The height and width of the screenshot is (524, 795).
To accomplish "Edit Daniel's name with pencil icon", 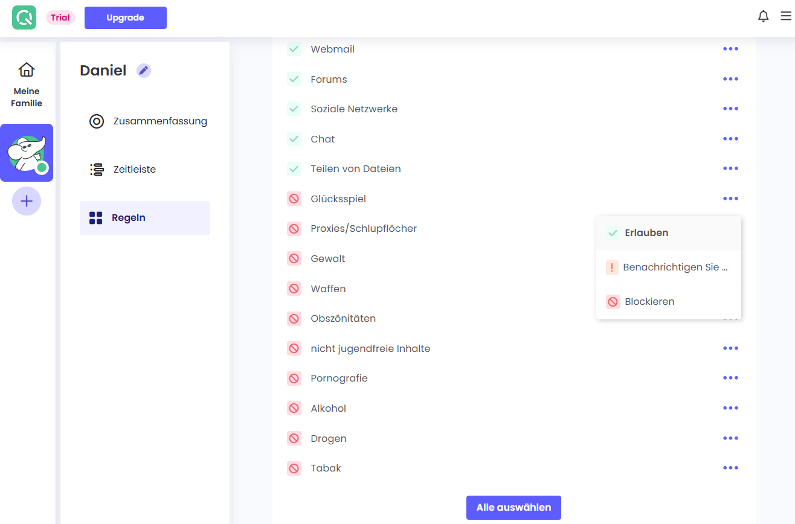I will (143, 71).
